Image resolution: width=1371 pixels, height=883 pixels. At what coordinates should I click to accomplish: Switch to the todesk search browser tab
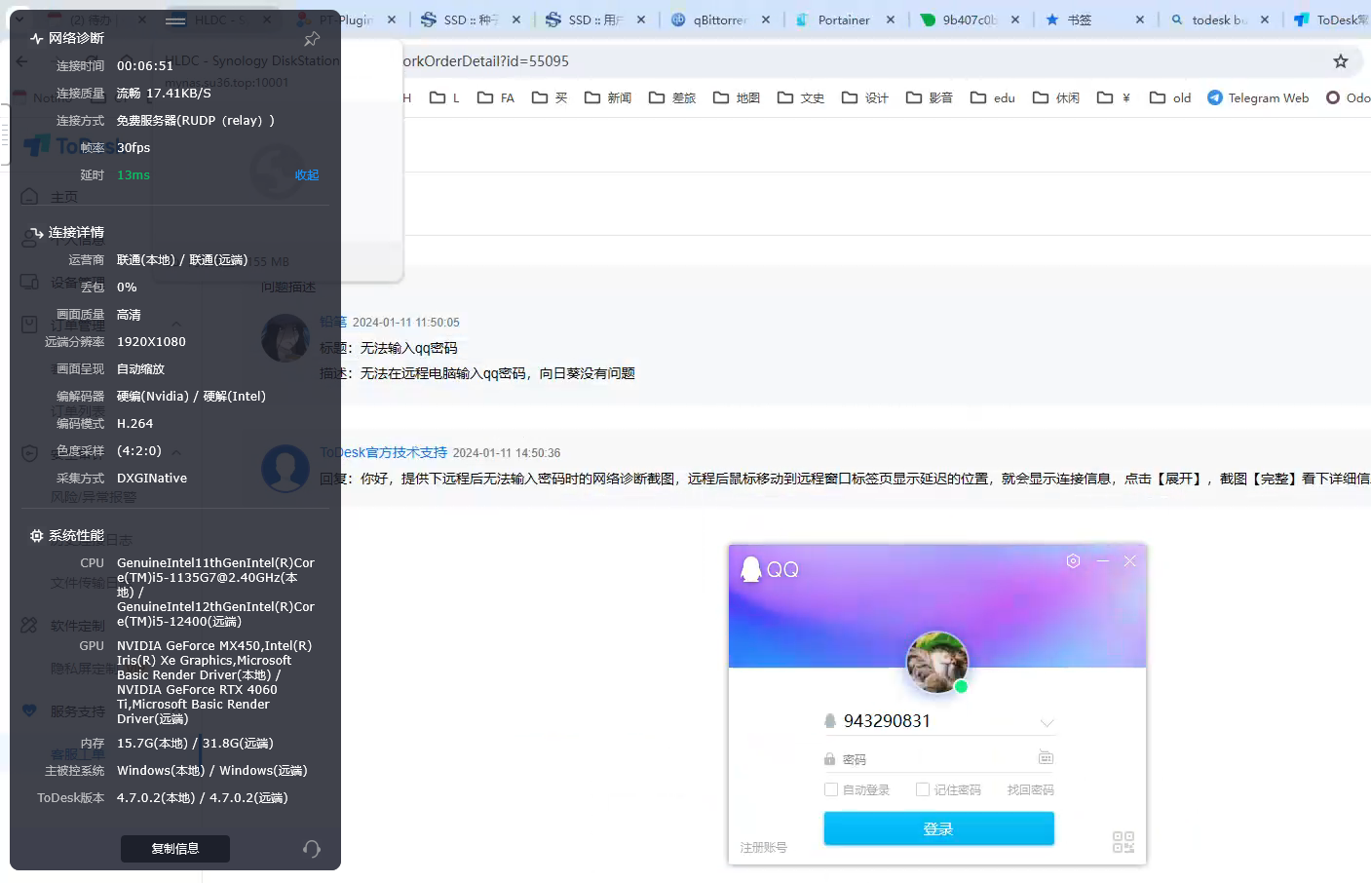click(1218, 19)
